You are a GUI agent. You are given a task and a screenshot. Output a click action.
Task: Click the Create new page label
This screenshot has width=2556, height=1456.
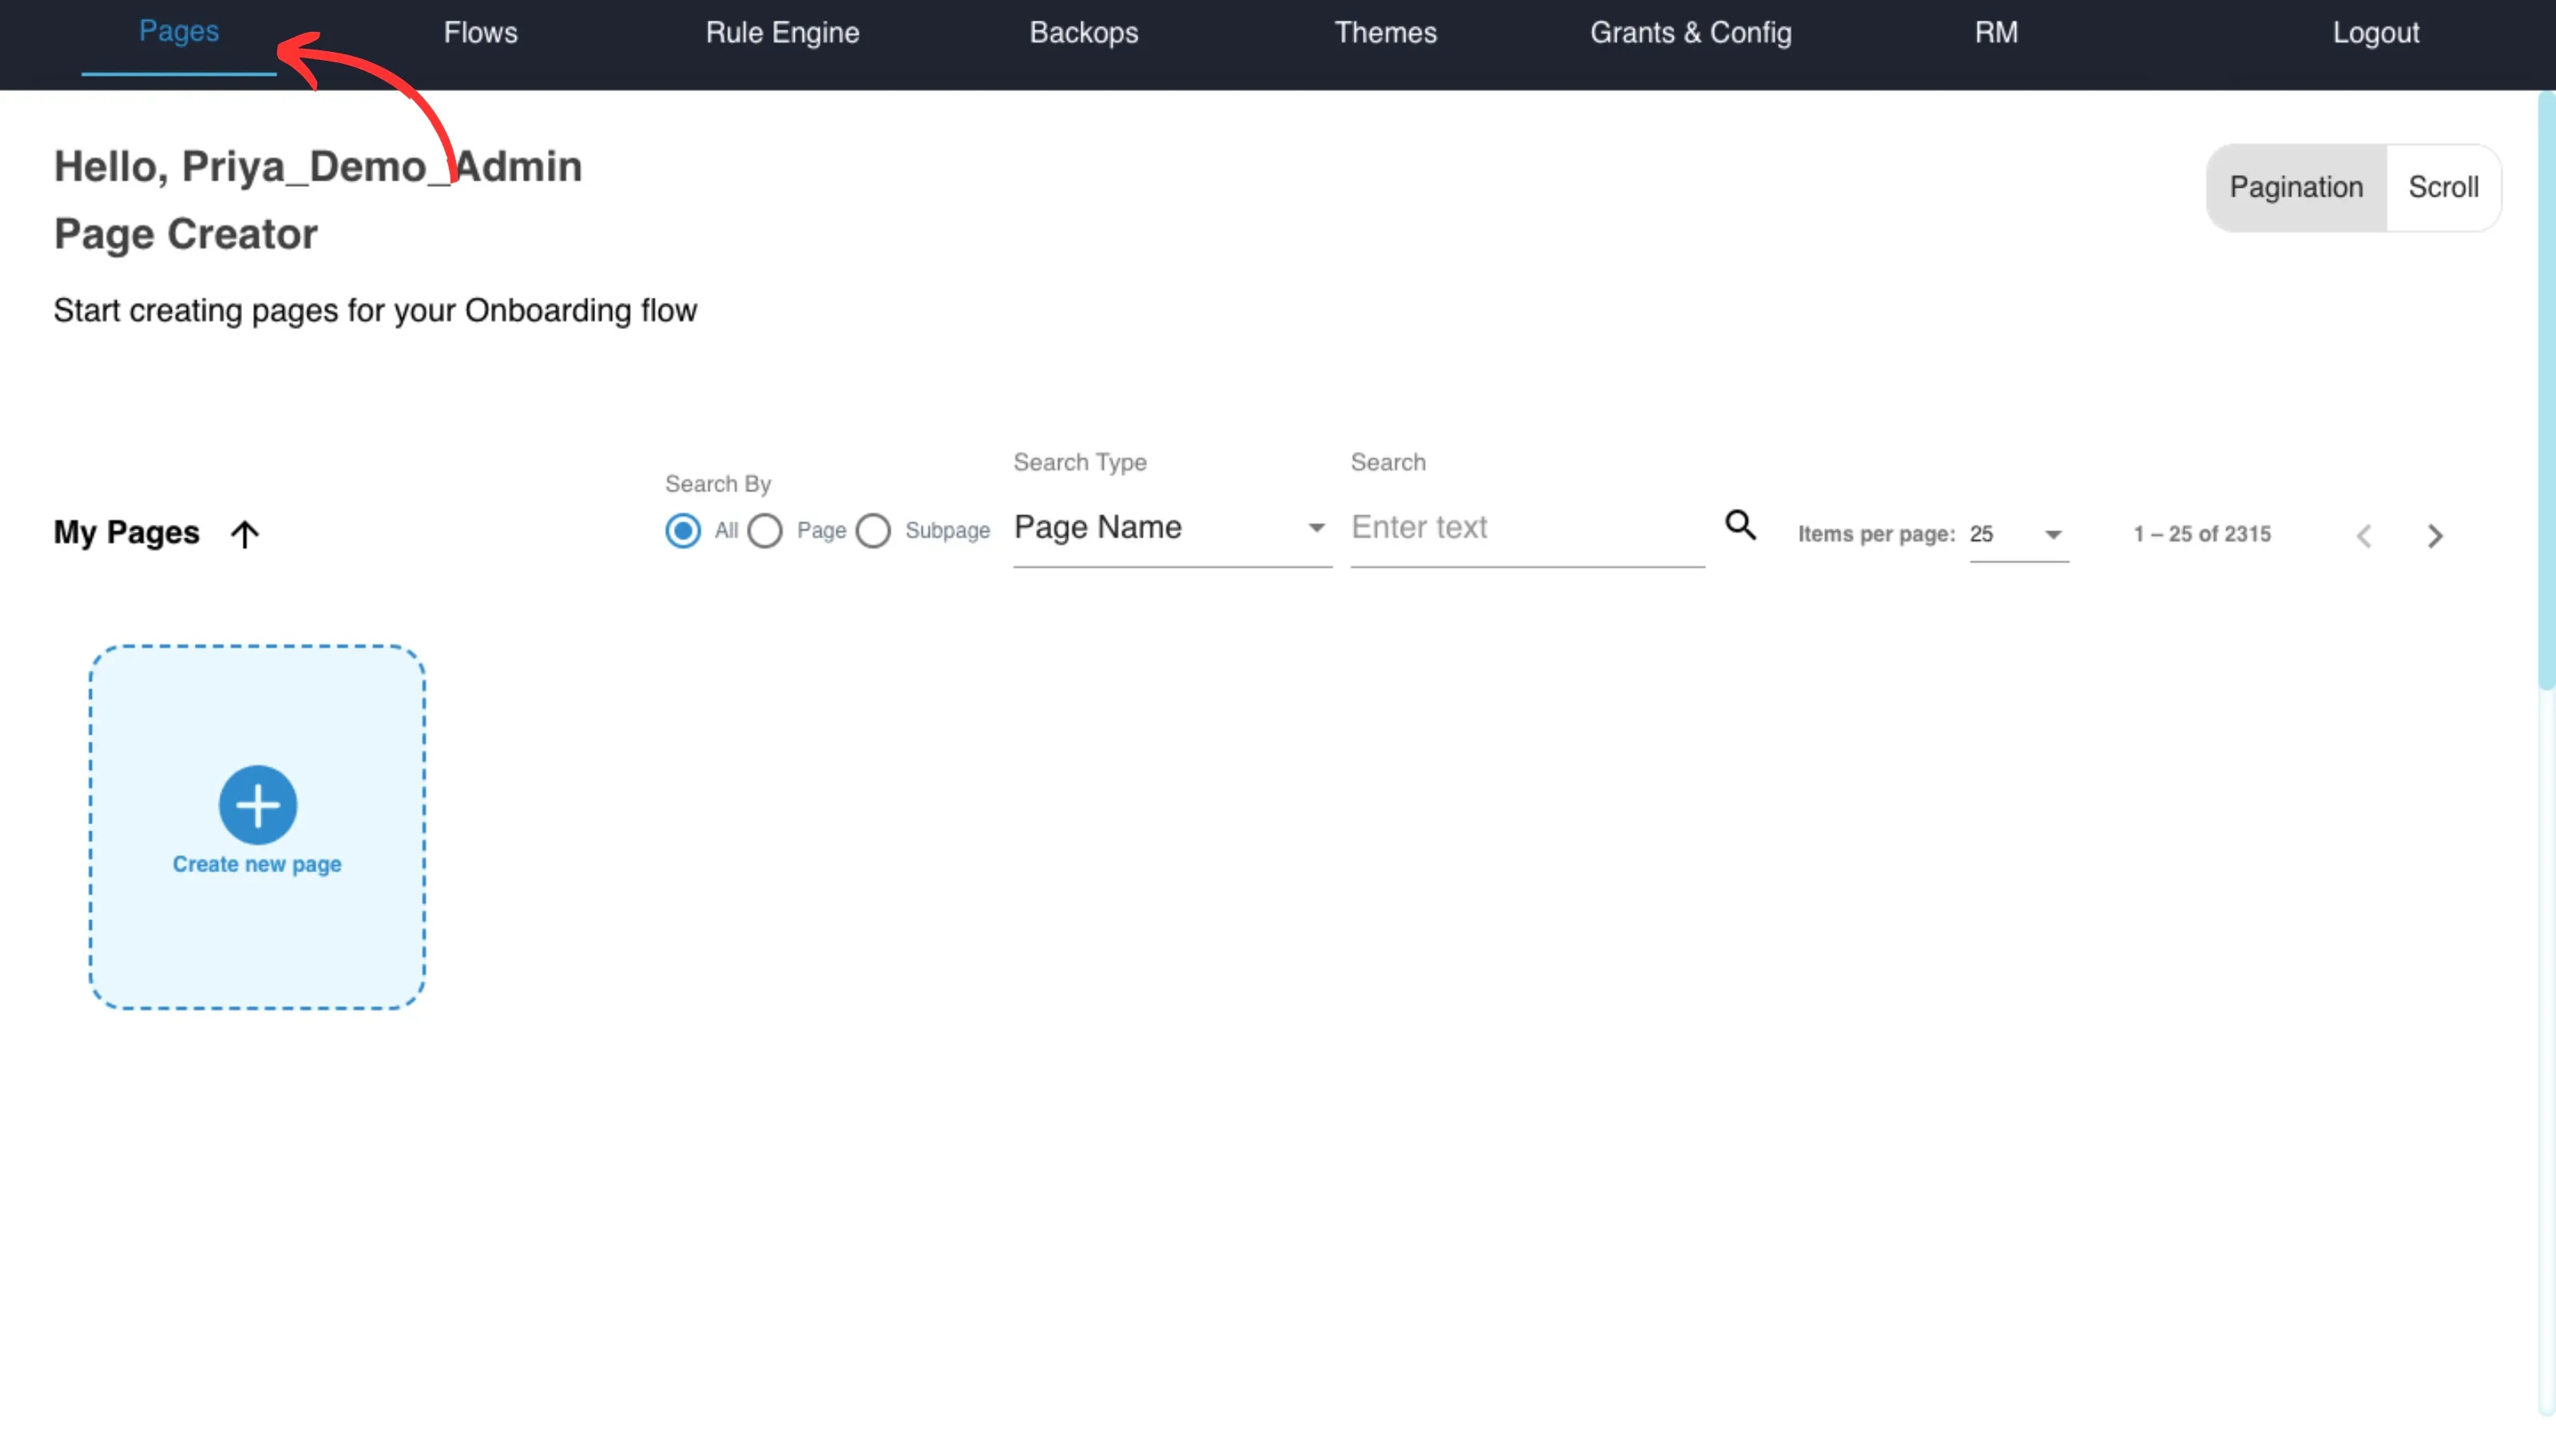(257, 864)
